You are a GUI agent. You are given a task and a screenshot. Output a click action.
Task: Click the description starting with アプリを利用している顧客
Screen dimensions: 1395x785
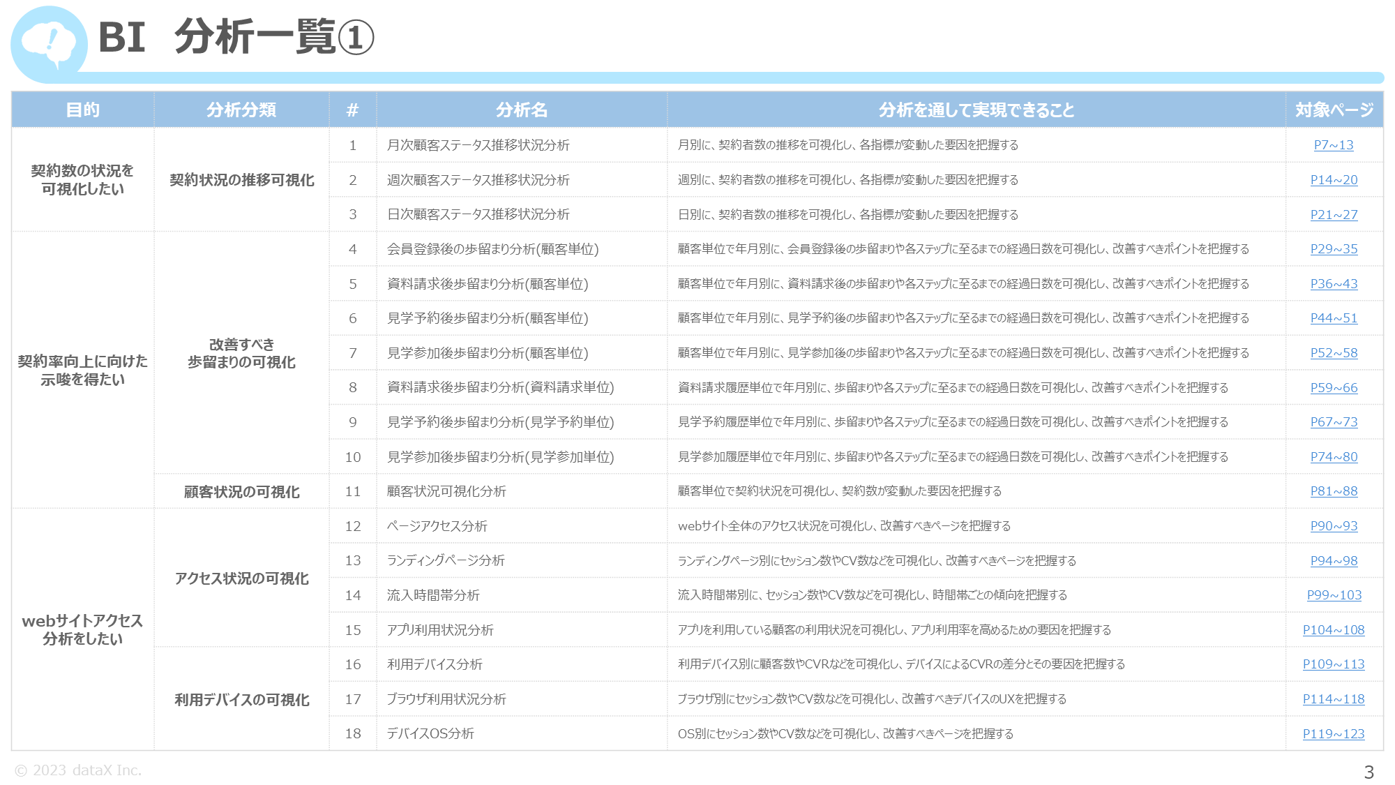click(894, 630)
